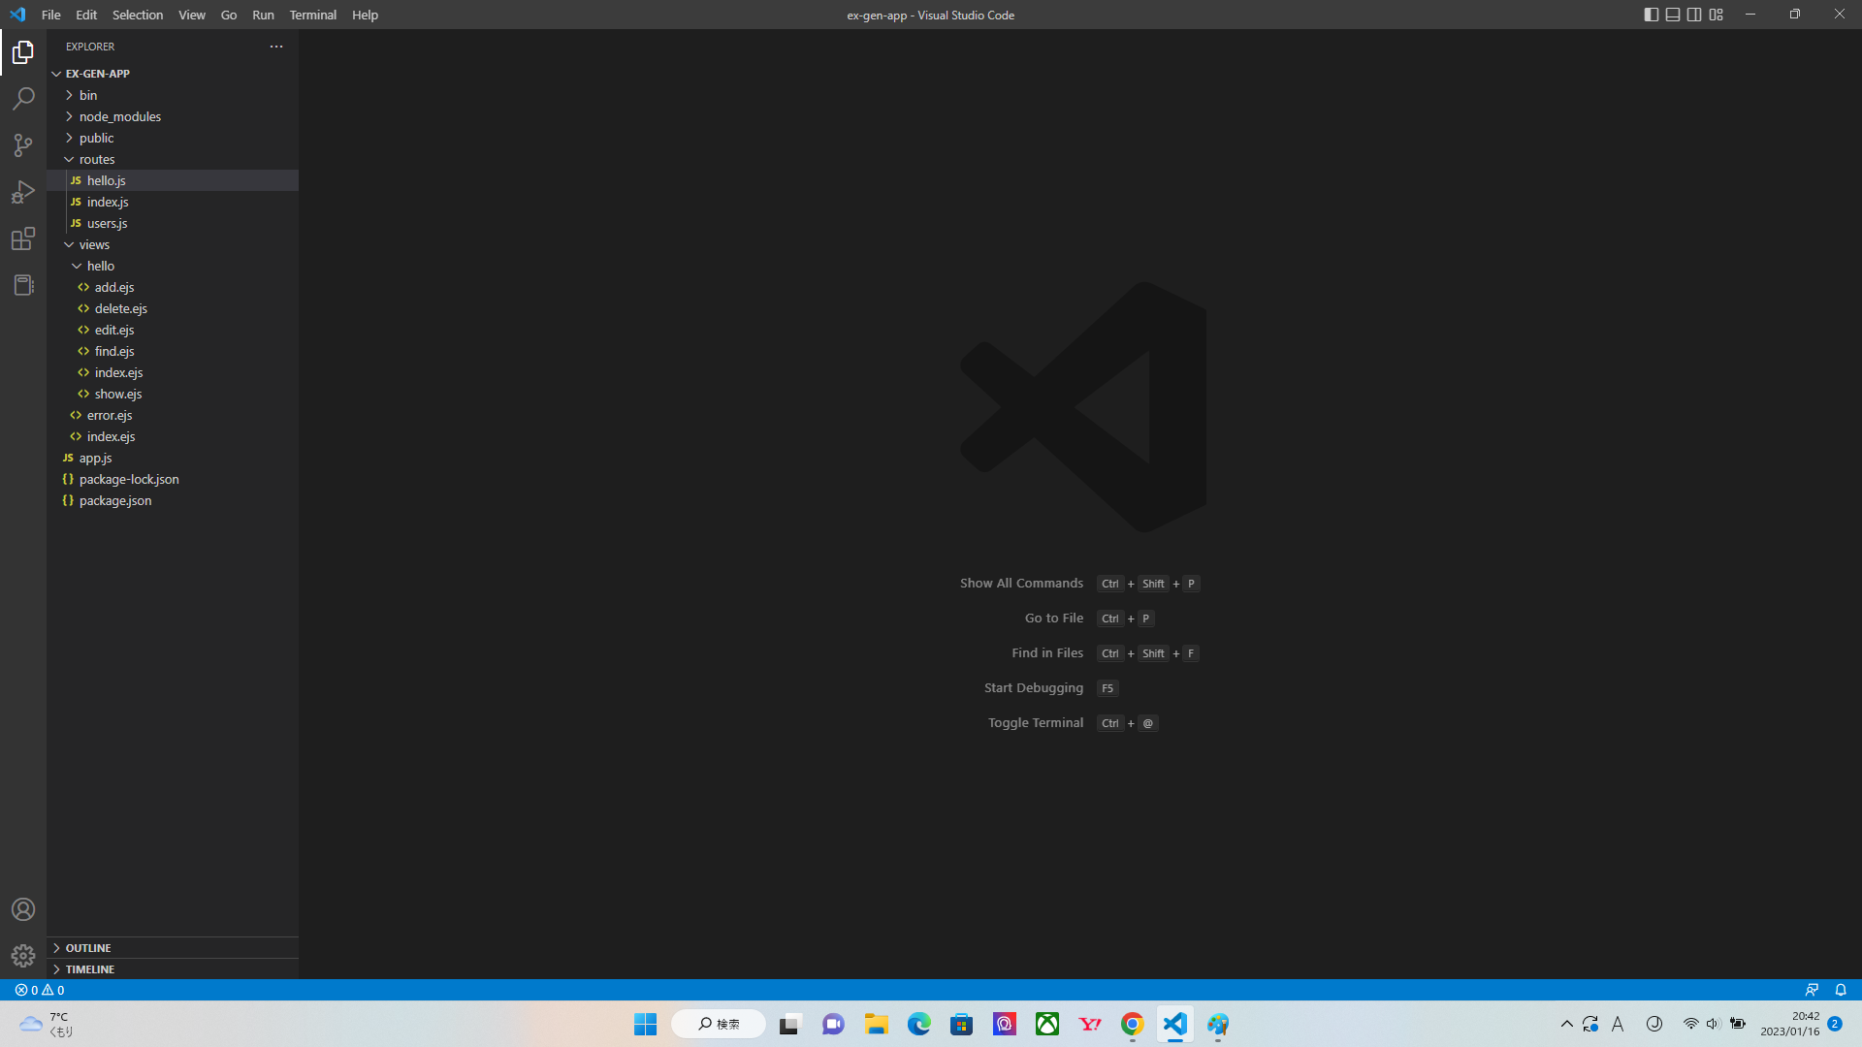Click the Chrome icon in Windows taskbar
The height and width of the screenshot is (1047, 1862).
tap(1132, 1024)
